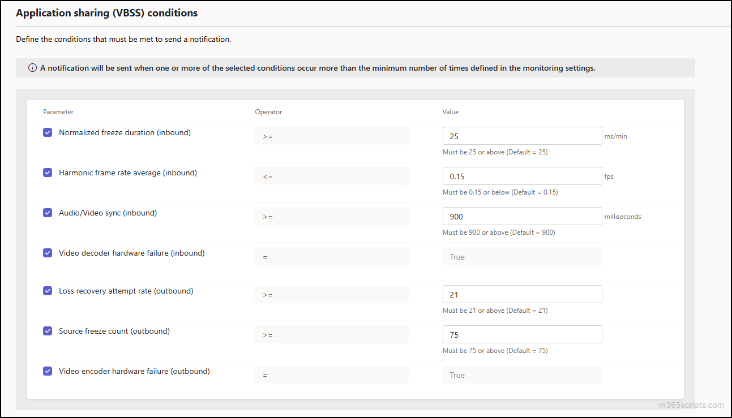Click the Application sharing (VBSS) conditions heading

pos(107,13)
